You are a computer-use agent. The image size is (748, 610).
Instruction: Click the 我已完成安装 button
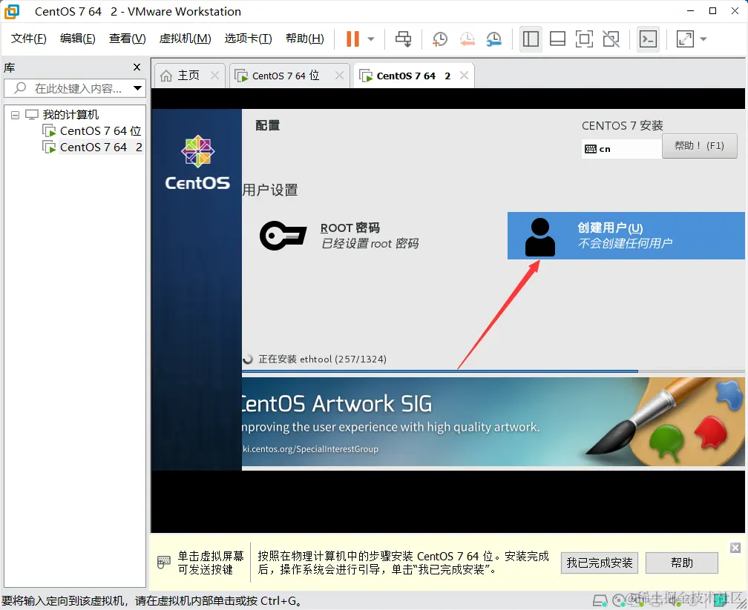(x=599, y=563)
